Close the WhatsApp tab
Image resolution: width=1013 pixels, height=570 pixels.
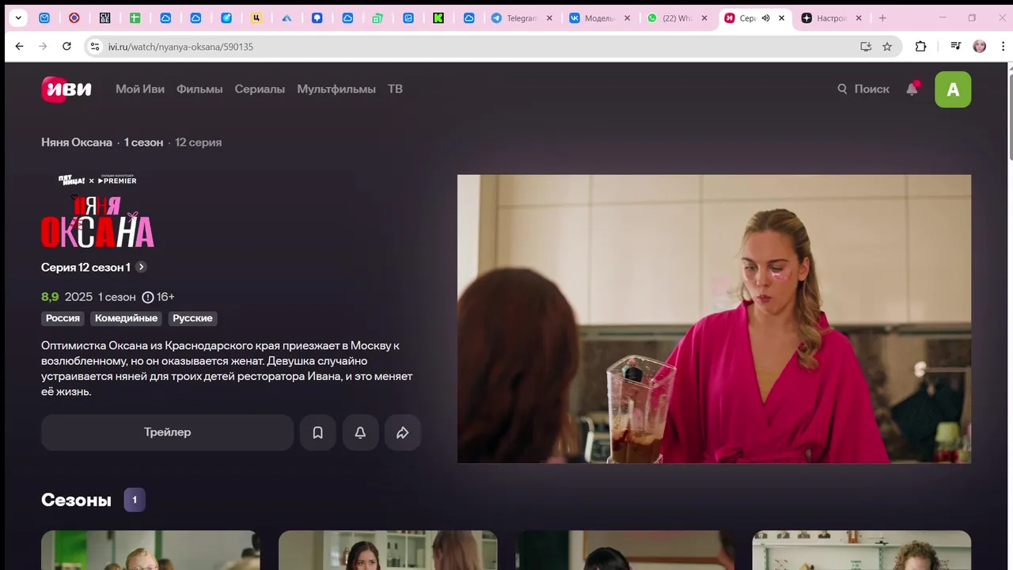[705, 17]
